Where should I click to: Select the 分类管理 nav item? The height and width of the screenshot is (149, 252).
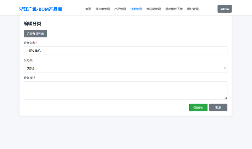click(136, 9)
